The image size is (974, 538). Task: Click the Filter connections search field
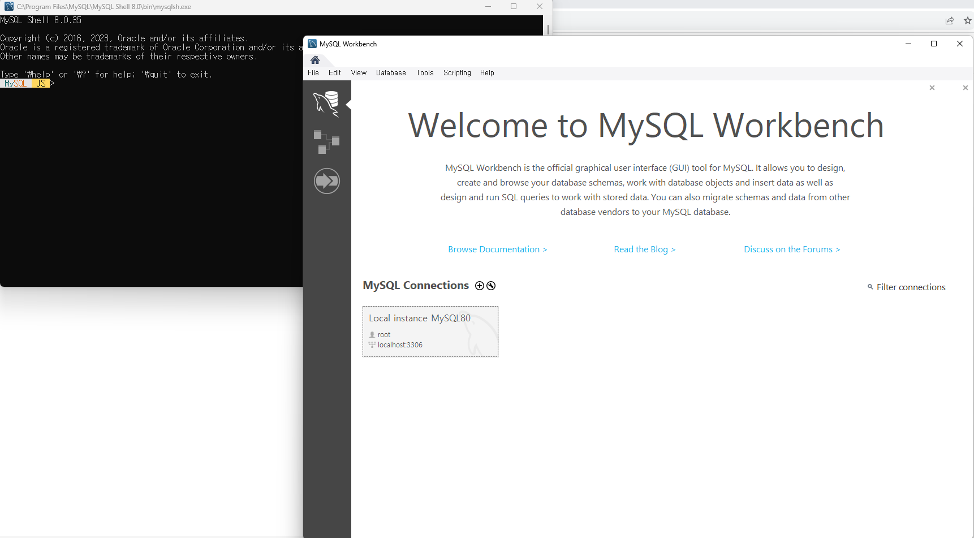911,287
